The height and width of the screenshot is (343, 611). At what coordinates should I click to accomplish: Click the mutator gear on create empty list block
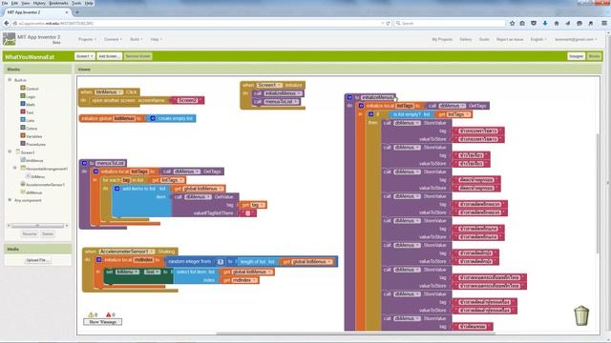pos(153,118)
